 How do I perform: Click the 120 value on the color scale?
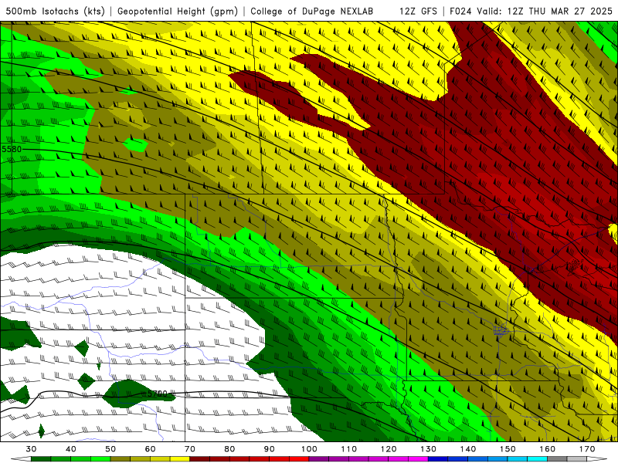point(389,449)
